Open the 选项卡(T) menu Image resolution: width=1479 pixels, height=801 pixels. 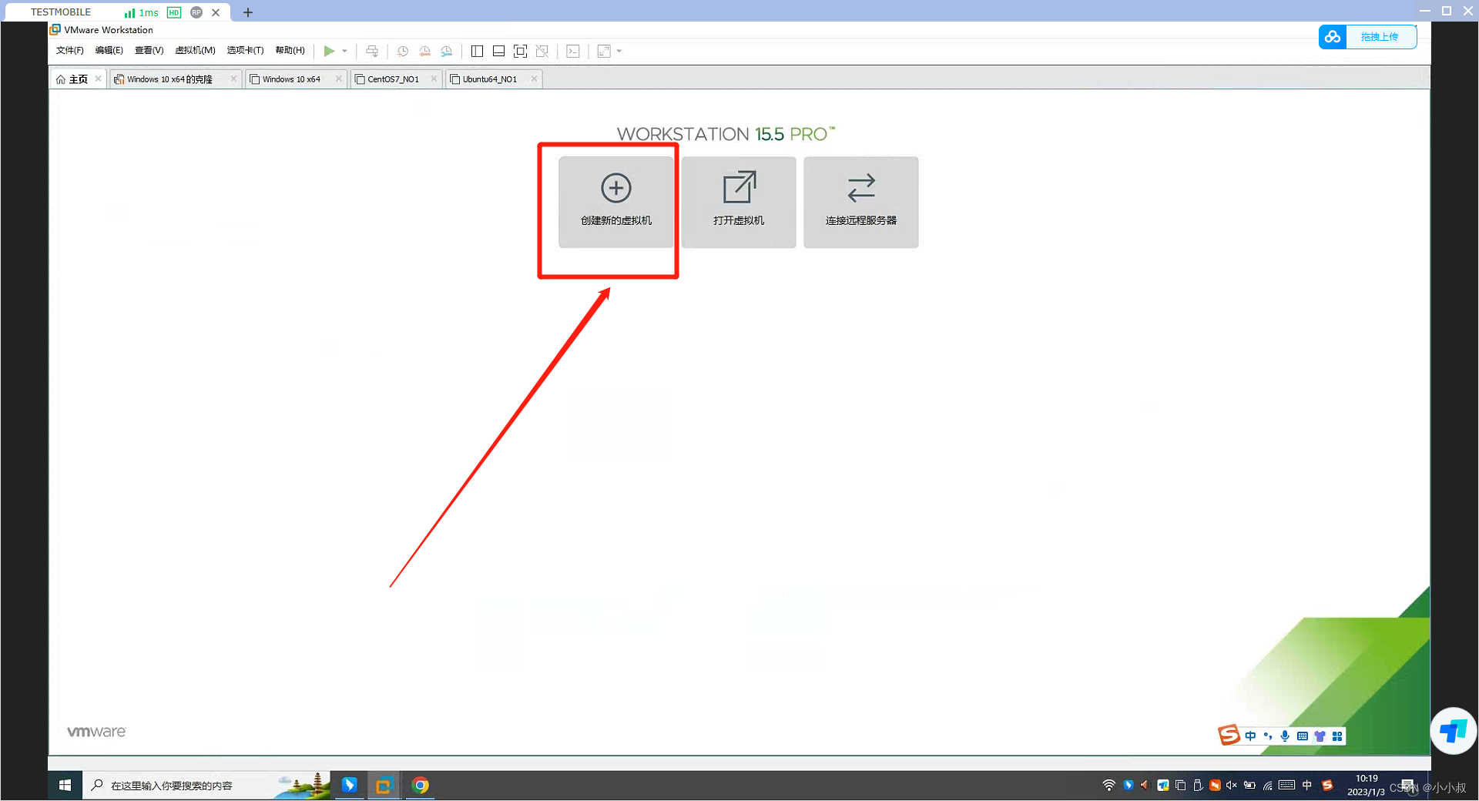tap(245, 51)
